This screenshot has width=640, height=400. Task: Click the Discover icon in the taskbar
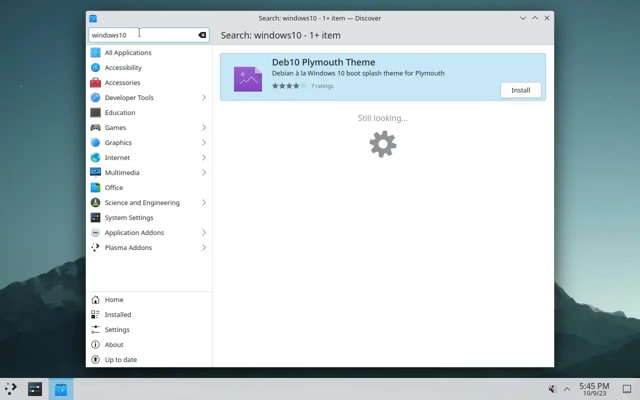click(x=61, y=389)
